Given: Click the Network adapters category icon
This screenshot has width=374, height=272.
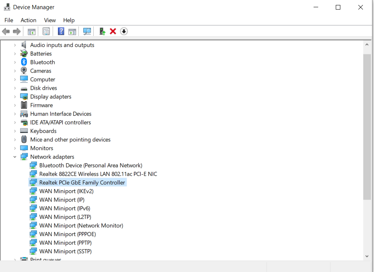Looking at the screenshot, I should [24, 157].
